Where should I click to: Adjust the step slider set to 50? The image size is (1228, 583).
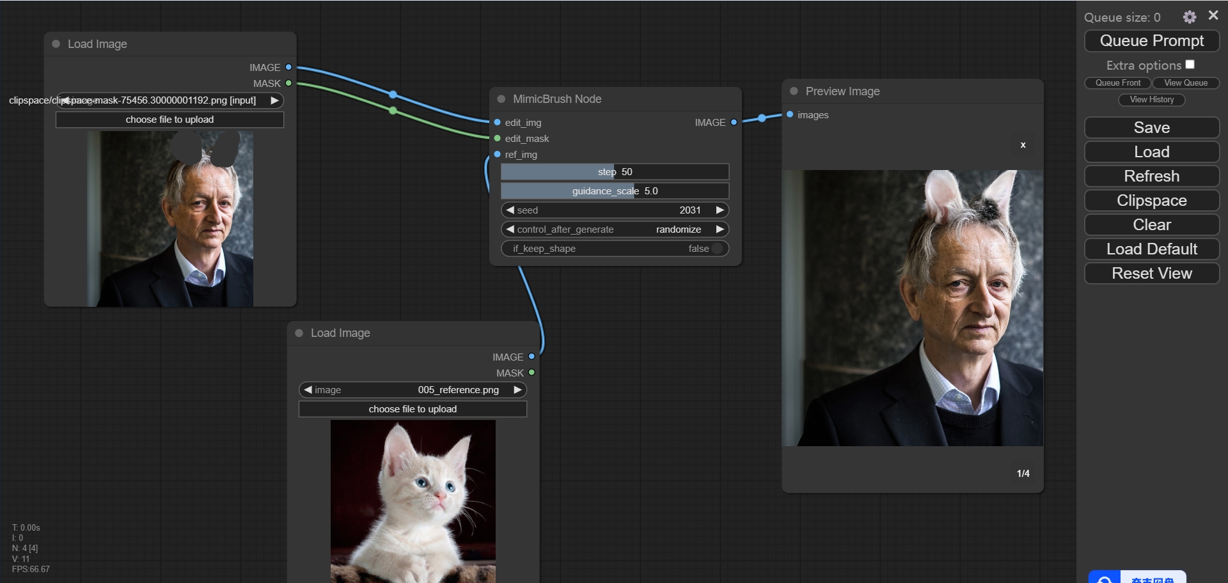click(x=615, y=172)
